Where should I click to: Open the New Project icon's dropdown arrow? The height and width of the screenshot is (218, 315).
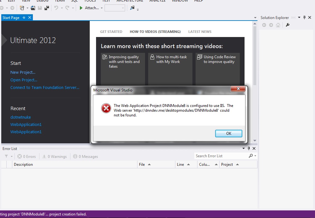(27, 8)
